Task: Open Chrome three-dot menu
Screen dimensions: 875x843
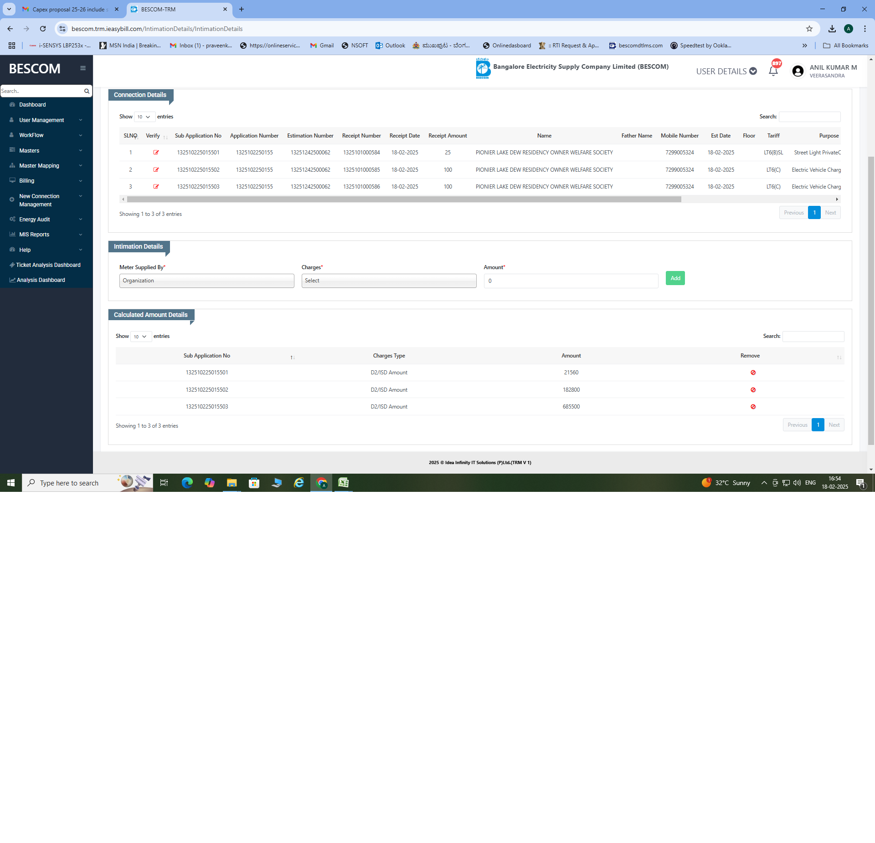Action: [865, 29]
